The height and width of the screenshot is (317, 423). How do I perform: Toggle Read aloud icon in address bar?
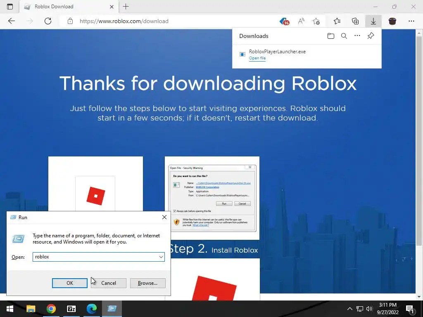pyautogui.click(x=301, y=21)
